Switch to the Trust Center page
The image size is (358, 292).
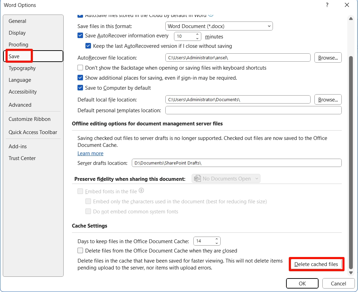(22, 158)
